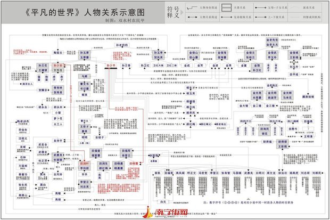
Task: Select the 金俊文 box
Action: [251, 53]
